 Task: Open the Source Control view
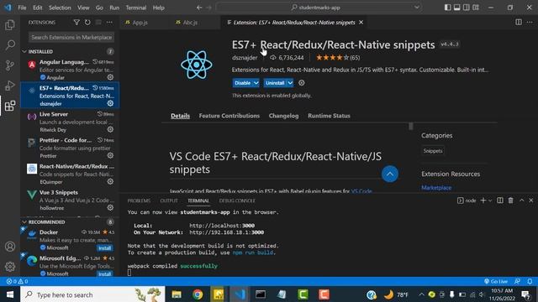pyautogui.click(x=10, y=65)
